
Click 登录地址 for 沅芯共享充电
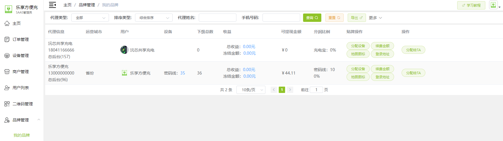click(x=382, y=54)
